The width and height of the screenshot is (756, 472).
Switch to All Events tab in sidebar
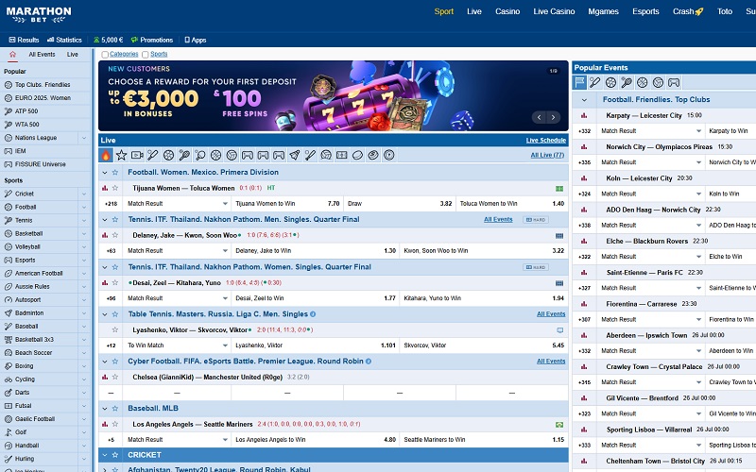coord(42,55)
